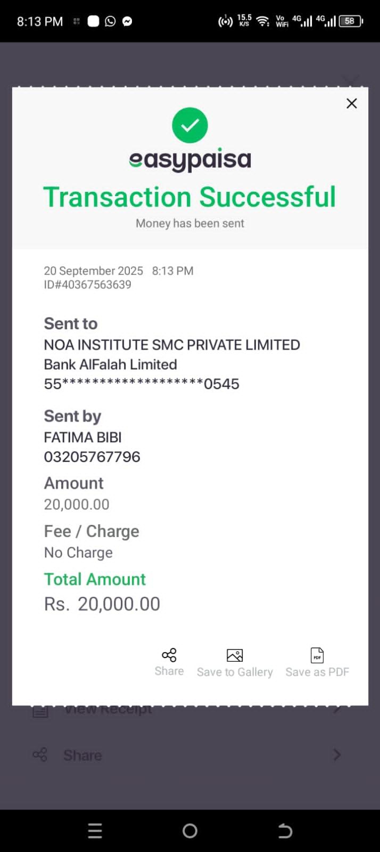Tap the Android home circle button

click(190, 831)
